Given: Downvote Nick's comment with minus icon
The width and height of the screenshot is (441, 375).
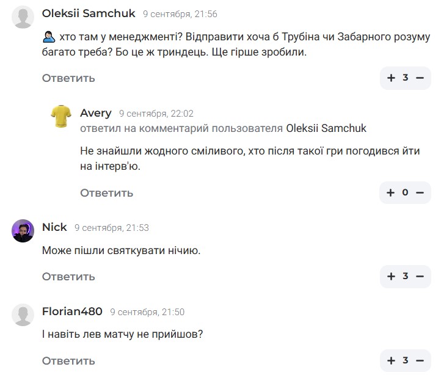Looking at the screenshot, I should 420,277.
